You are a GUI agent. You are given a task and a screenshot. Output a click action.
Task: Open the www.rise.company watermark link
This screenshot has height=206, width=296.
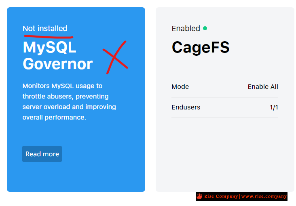pyautogui.click(x=264, y=196)
